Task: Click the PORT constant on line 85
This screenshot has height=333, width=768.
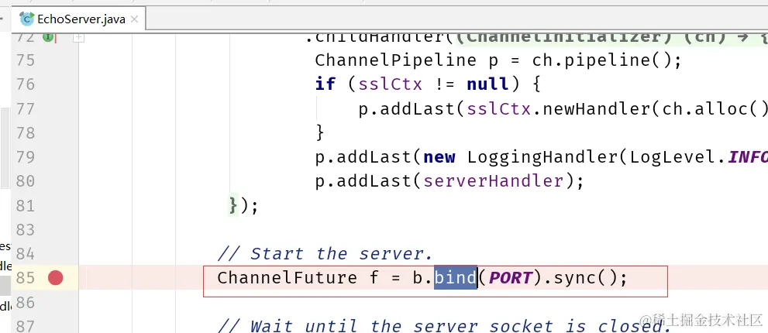Action: coord(511,278)
